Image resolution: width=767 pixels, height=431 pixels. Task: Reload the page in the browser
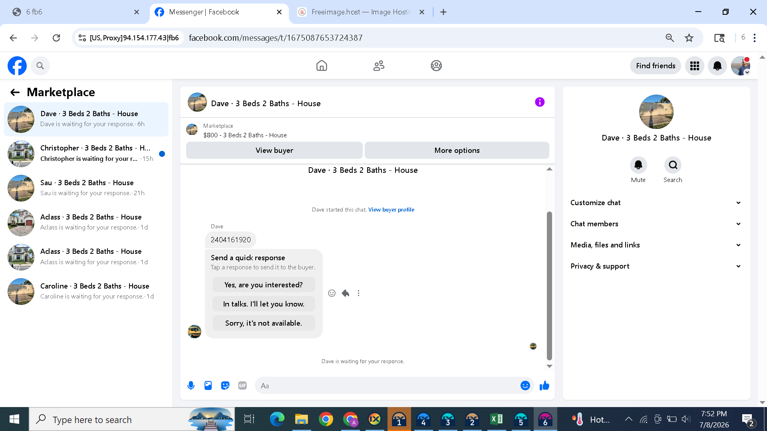click(x=56, y=38)
